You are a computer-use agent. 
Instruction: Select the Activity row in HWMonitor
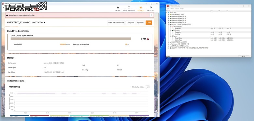click(209, 34)
